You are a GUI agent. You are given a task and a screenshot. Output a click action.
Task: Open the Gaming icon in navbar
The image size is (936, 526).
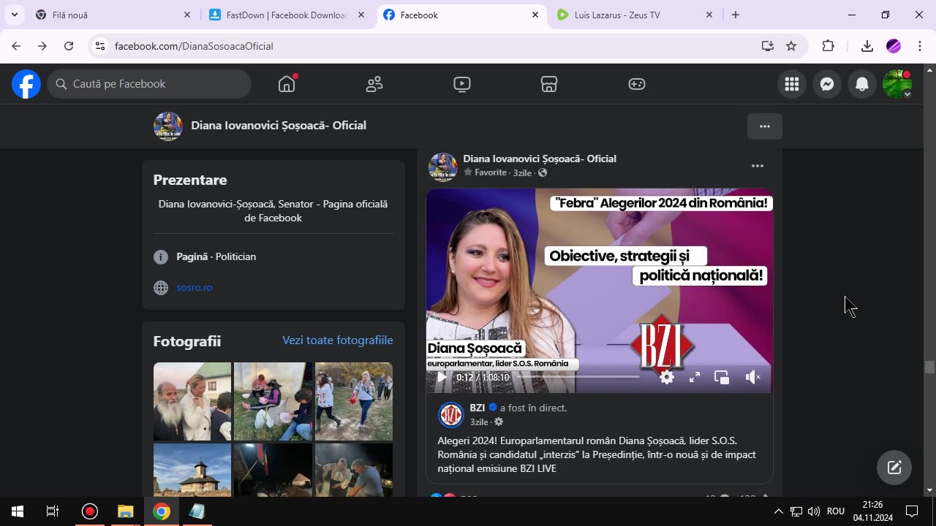click(637, 84)
